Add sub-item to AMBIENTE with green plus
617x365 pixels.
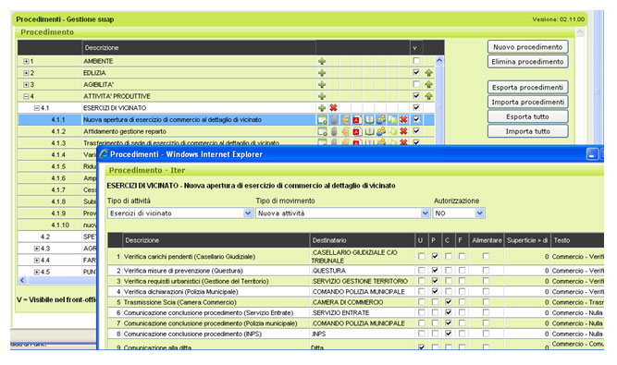tap(322, 61)
